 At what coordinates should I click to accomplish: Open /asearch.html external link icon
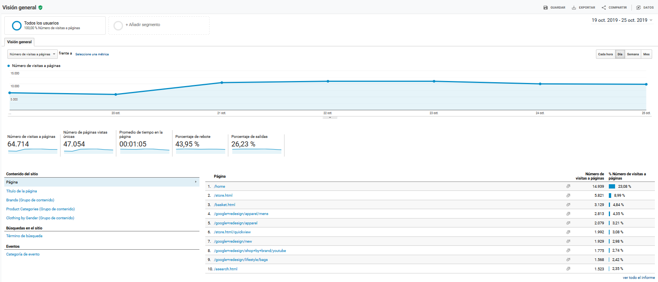click(568, 269)
